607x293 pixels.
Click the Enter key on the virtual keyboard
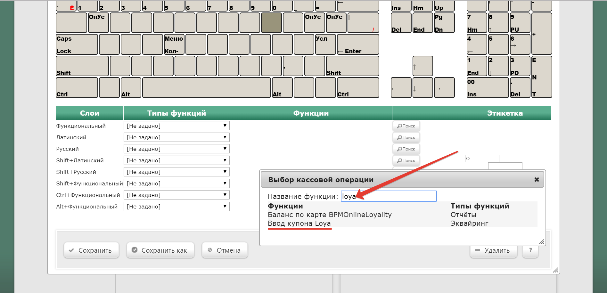(358, 45)
